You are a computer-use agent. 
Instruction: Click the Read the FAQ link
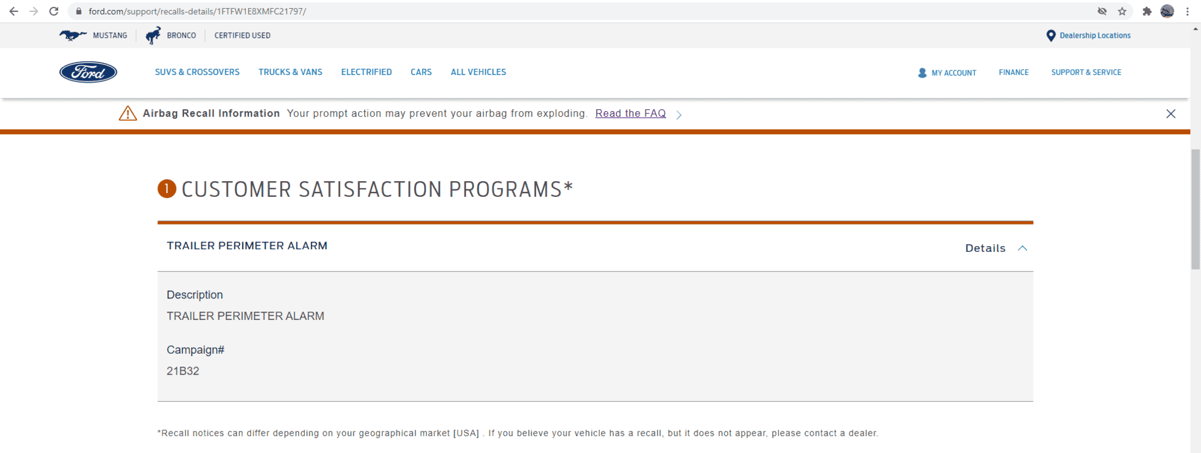(630, 114)
